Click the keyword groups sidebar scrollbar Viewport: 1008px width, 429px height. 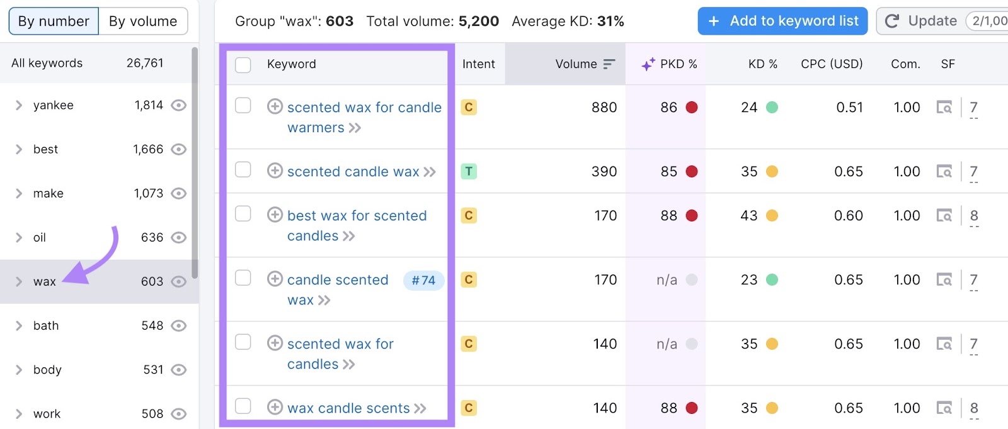point(195,162)
